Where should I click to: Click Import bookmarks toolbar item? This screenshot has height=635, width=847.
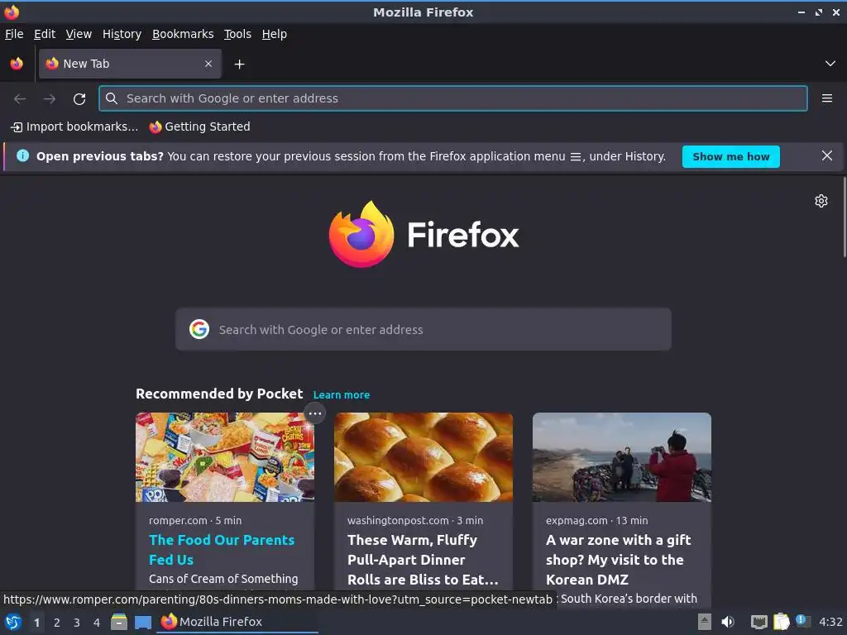click(74, 127)
